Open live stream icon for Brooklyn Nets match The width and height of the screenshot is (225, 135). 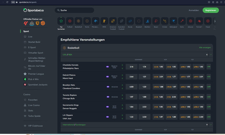(x=108, y=87)
